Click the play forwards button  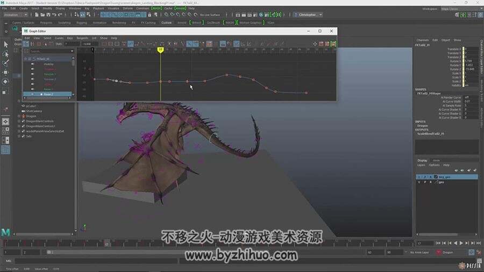point(461,244)
